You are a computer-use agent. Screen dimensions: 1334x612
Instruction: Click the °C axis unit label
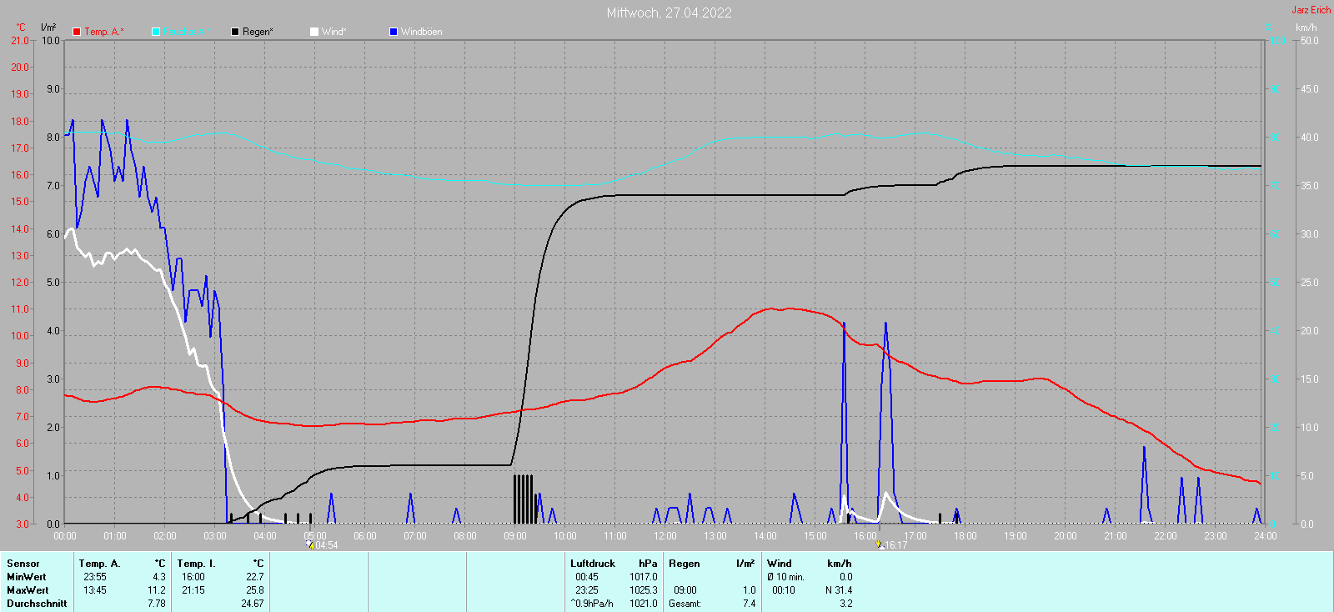coord(21,28)
